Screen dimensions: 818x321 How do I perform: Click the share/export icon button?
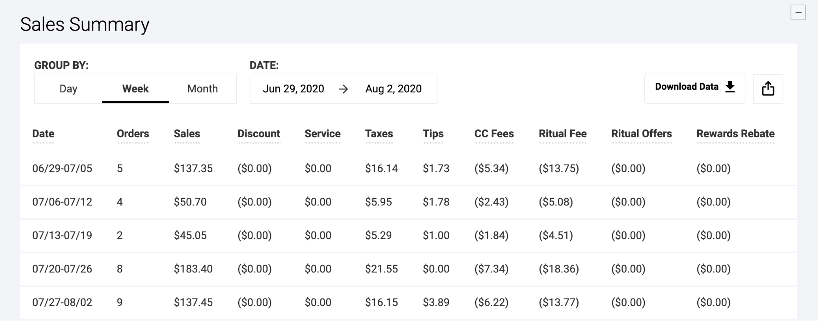768,89
